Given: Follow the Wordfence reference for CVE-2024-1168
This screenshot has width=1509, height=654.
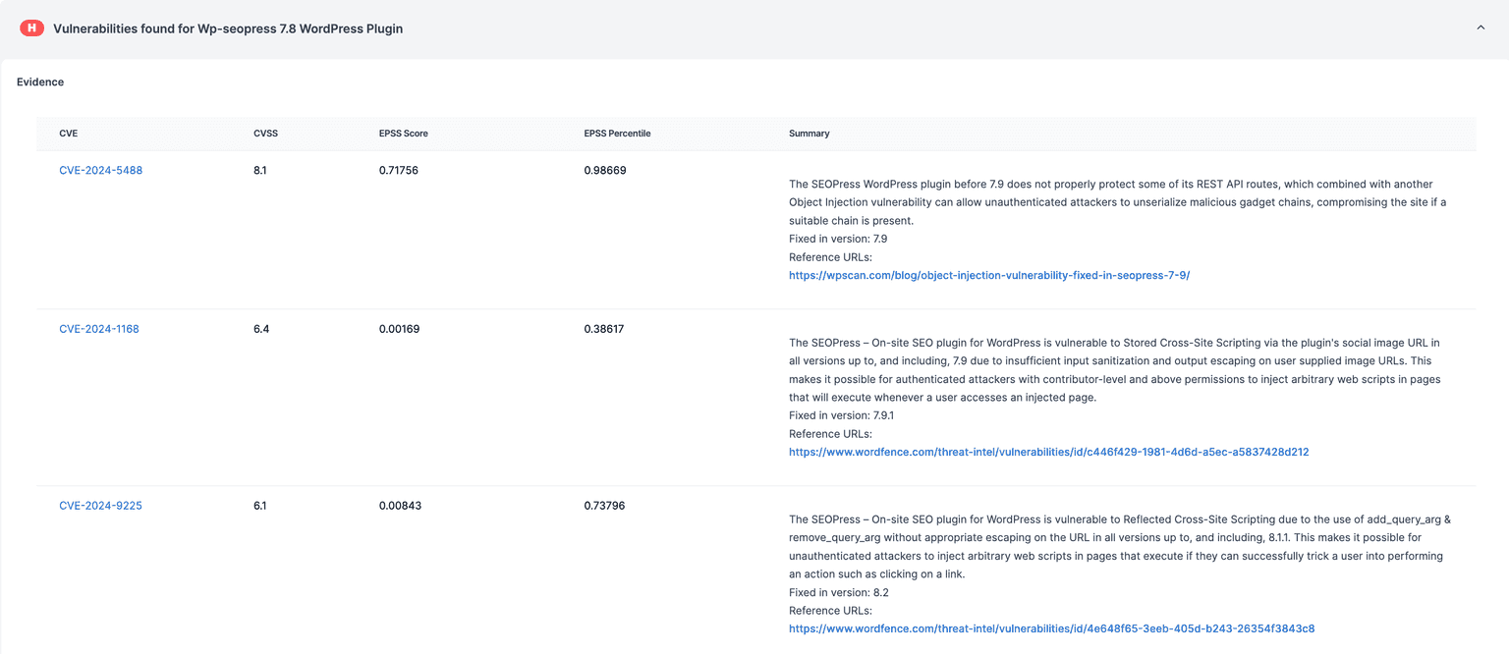Looking at the screenshot, I should [1048, 452].
